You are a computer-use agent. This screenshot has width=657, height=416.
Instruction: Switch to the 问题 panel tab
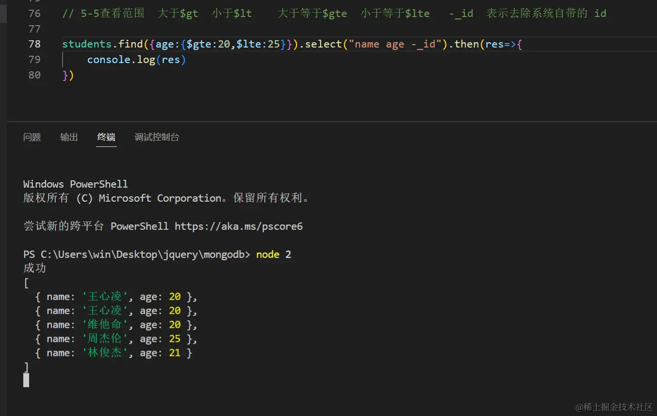(x=32, y=137)
